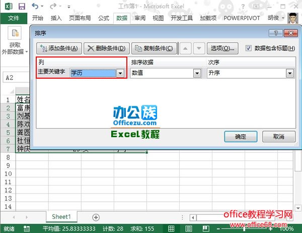302x233 pixels.
Task: Open Excel help question mark in title bar
Action: pyautogui.click(x=243, y=7)
